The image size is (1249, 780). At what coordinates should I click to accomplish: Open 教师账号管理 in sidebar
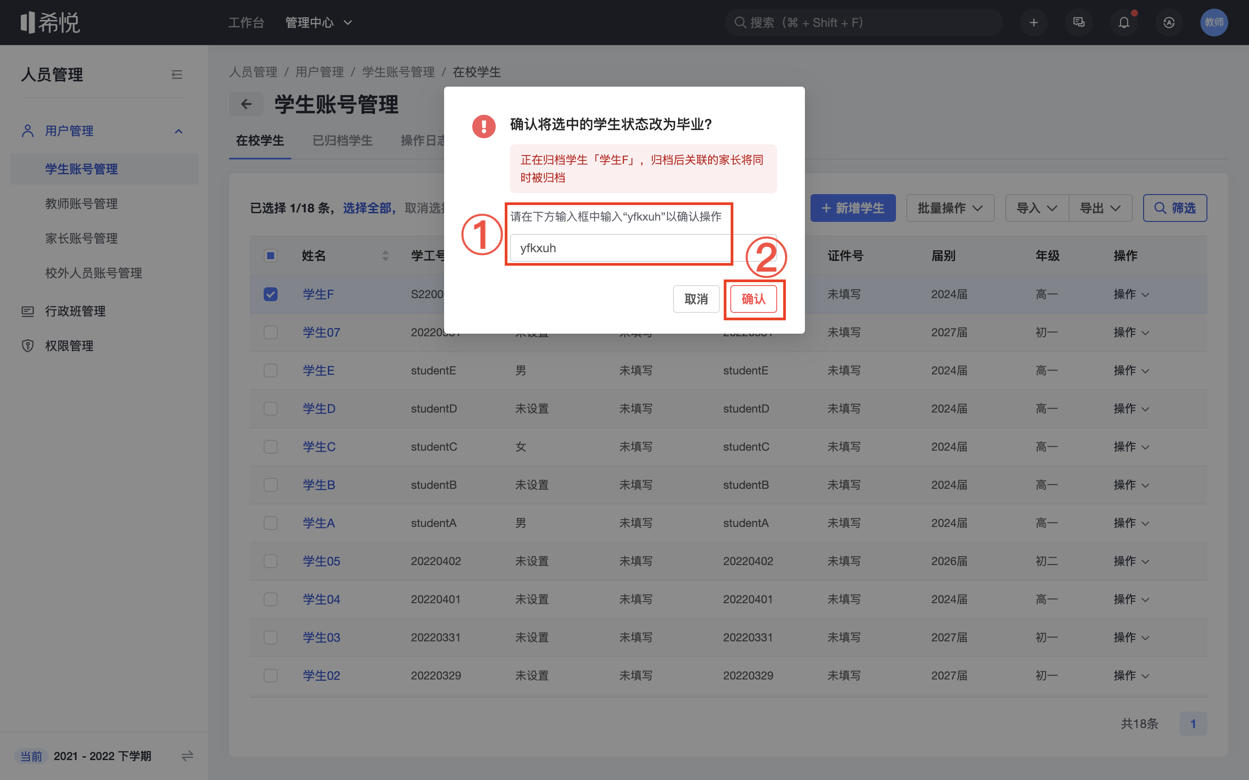82,203
